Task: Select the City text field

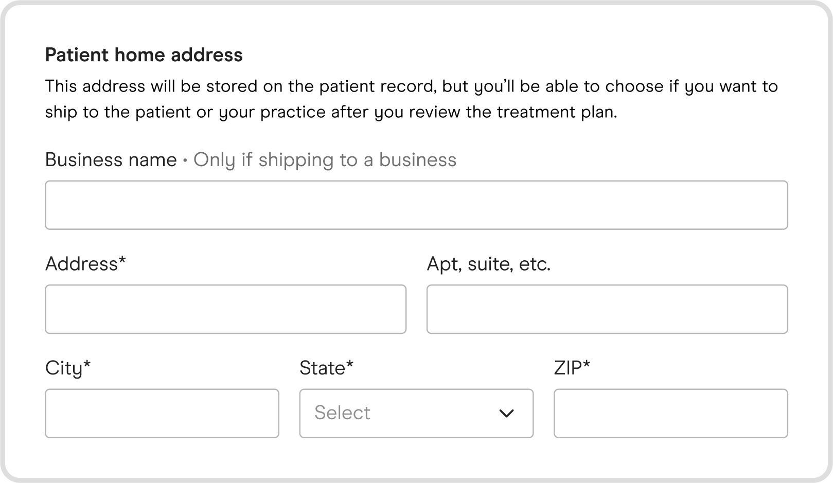Action: click(x=162, y=413)
